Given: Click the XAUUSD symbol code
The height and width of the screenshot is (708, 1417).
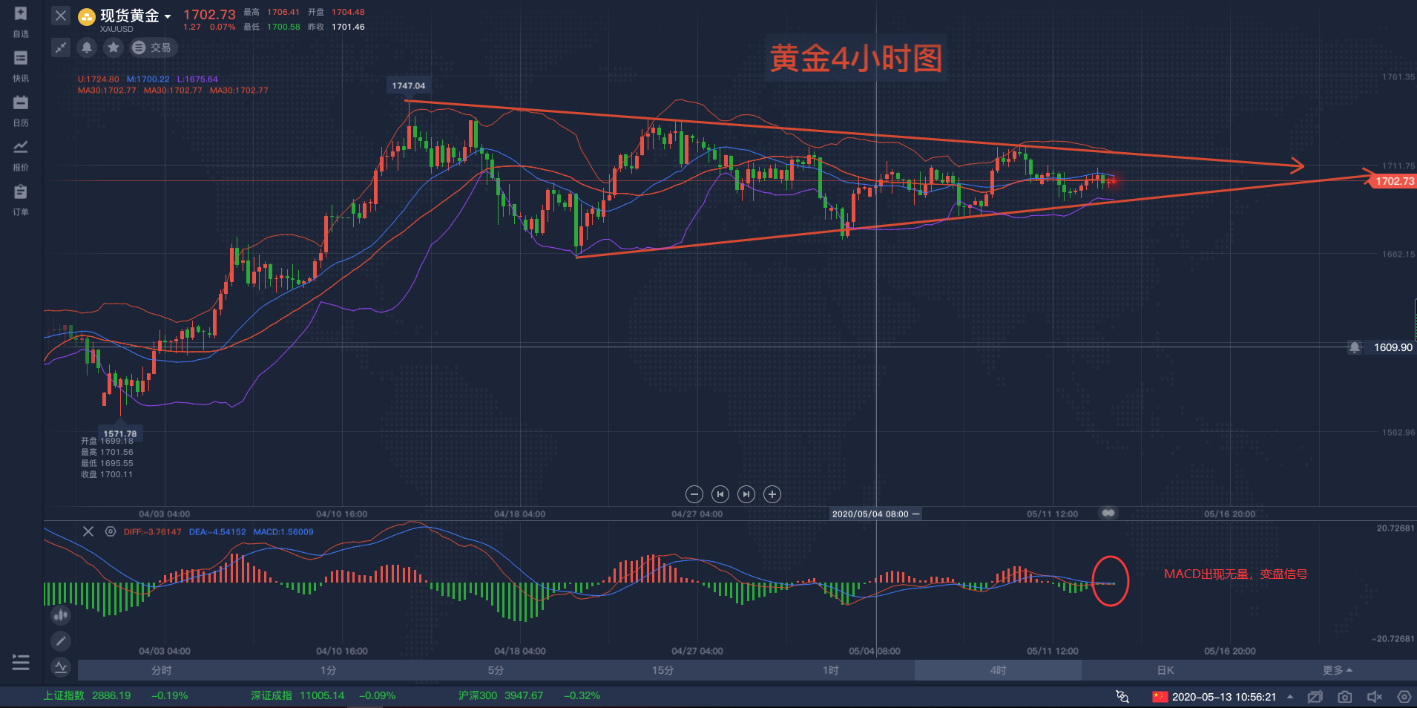Looking at the screenshot, I should coord(117,29).
